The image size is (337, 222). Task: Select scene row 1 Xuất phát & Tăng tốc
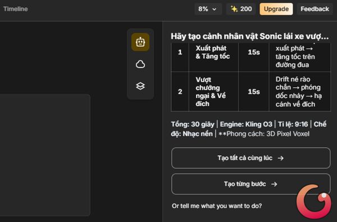tap(251, 56)
